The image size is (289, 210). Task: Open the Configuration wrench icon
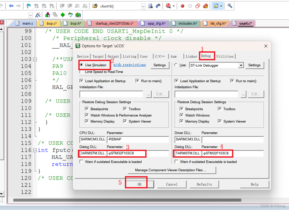tap(230, 6)
